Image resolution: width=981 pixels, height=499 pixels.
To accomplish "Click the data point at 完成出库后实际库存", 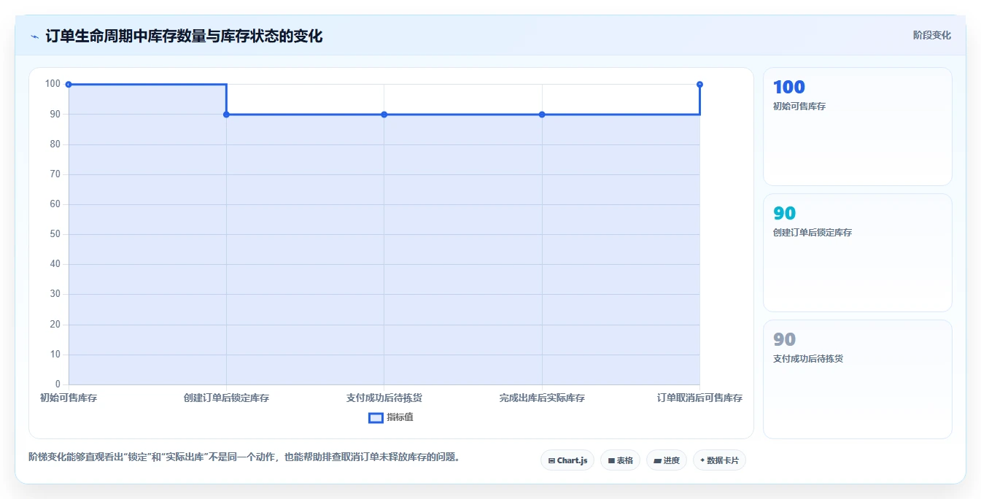I will click(542, 115).
